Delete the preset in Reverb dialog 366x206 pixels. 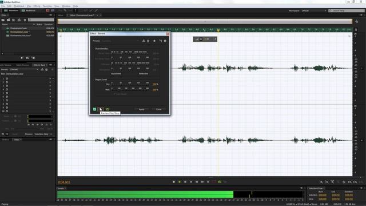148,41
